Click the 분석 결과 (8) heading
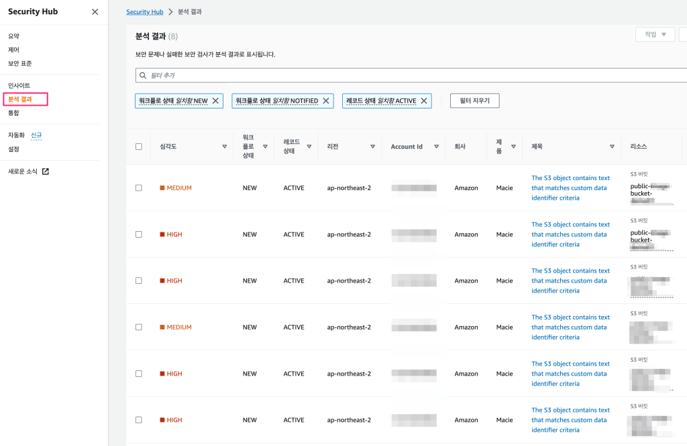The image size is (687, 446). tap(156, 36)
